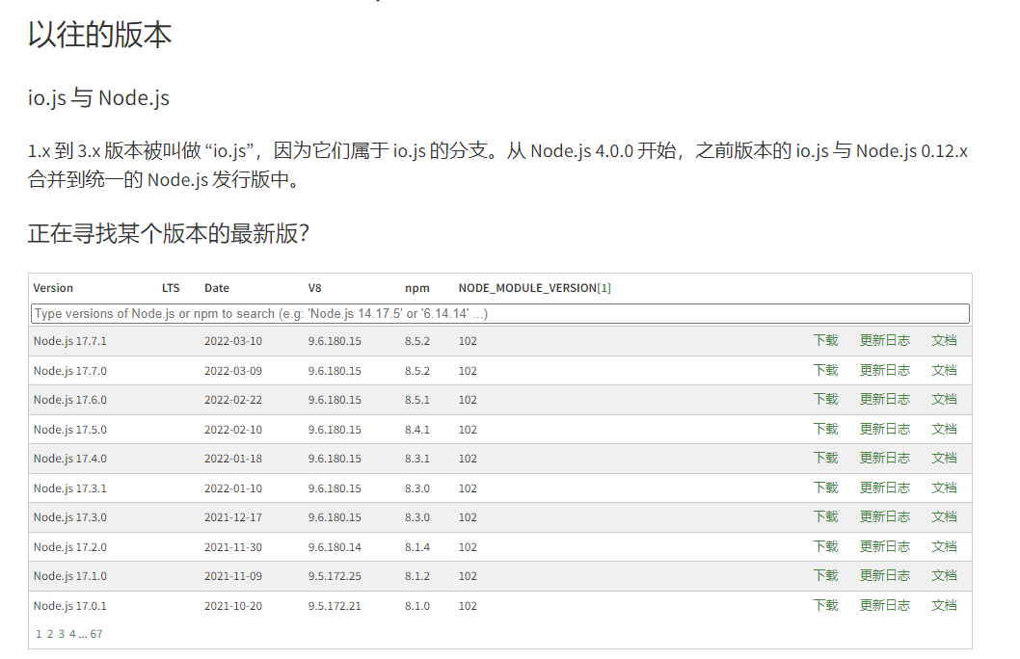Click the npm column header
Image resolution: width=1020 pixels, height=659 pixels.
click(x=417, y=288)
